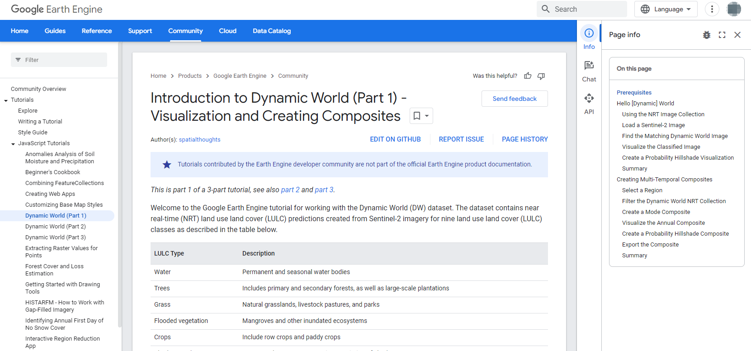Click the bug report icon in Page info
Viewport: 751px width, 351px height.
[x=707, y=35]
